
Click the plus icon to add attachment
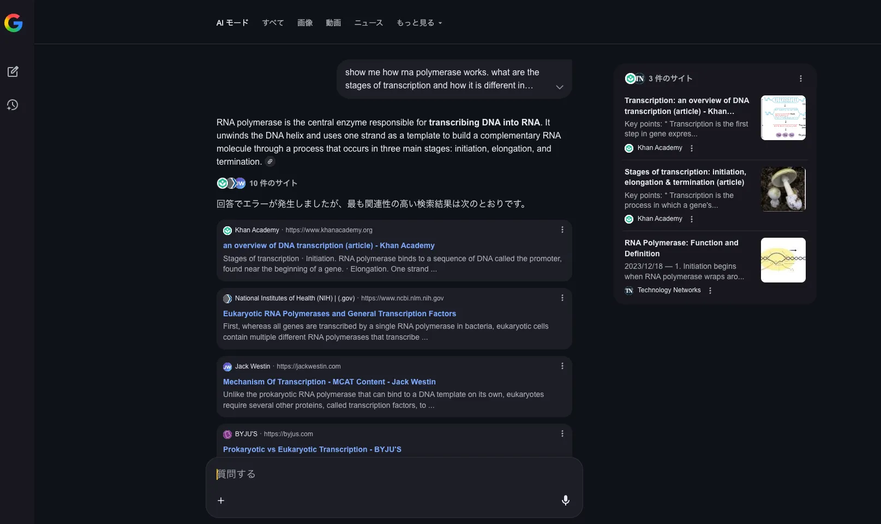pos(221,501)
